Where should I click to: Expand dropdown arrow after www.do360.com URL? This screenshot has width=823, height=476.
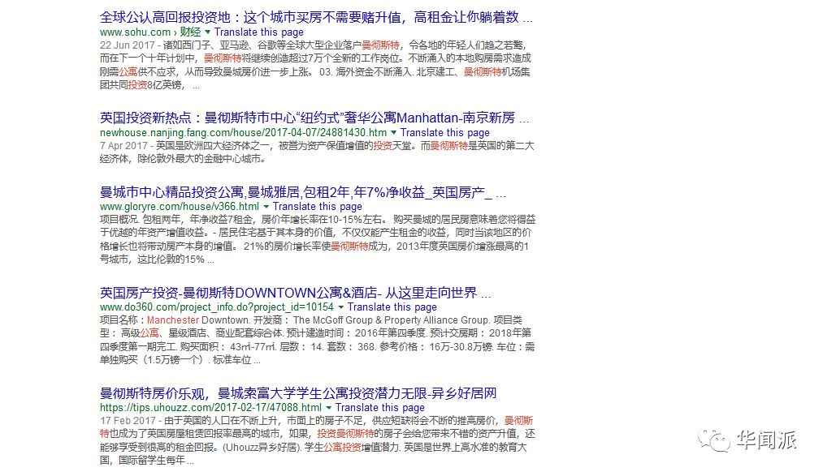coord(340,307)
